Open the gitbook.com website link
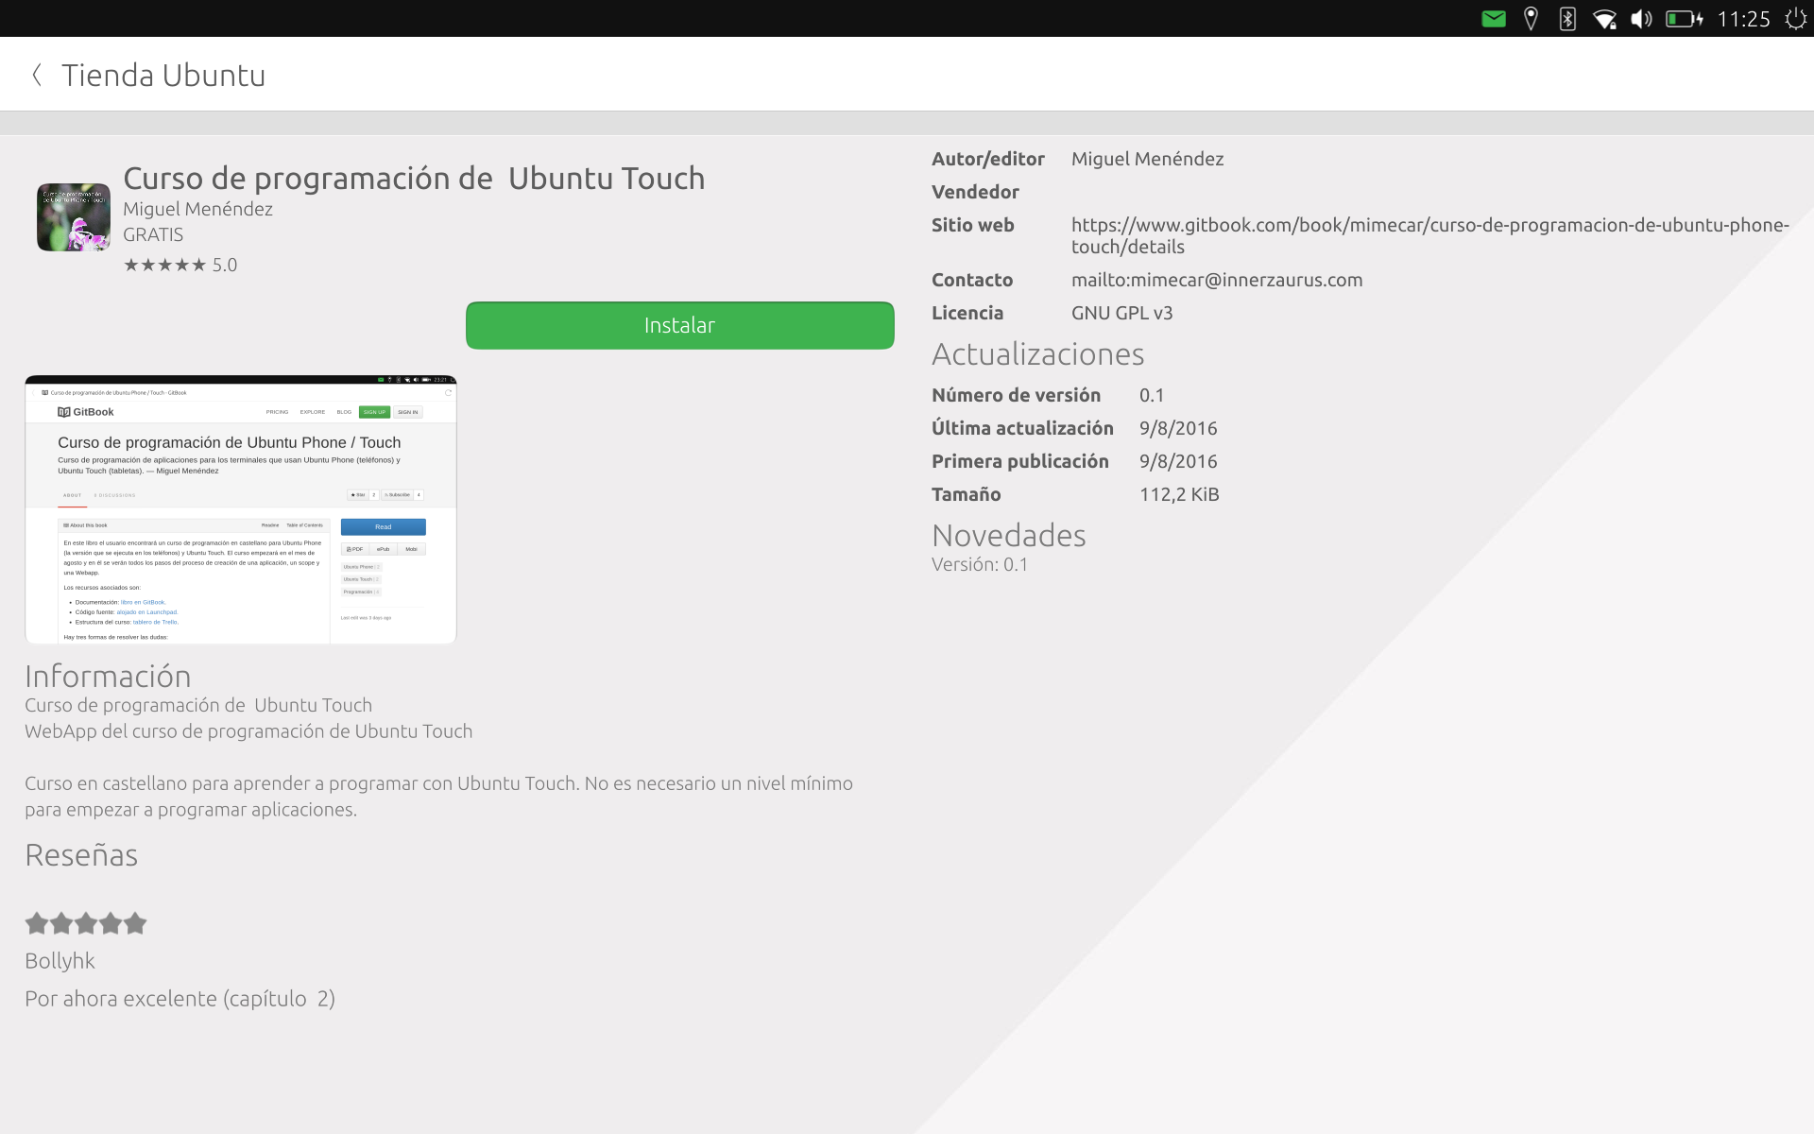Viewport: 1814px width, 1134px height. (x=1429, y=235)
